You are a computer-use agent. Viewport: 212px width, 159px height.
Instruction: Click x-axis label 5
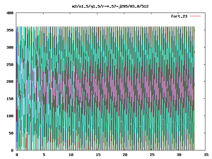pyautogui.click(x=44, y=155)
